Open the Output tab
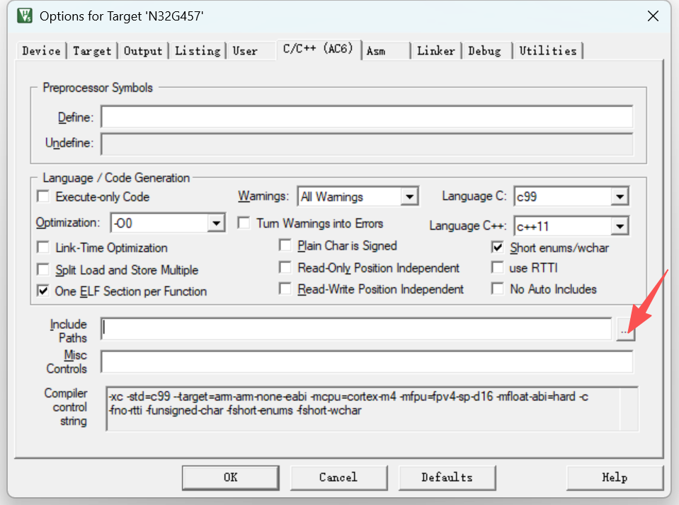 (143, 51)
